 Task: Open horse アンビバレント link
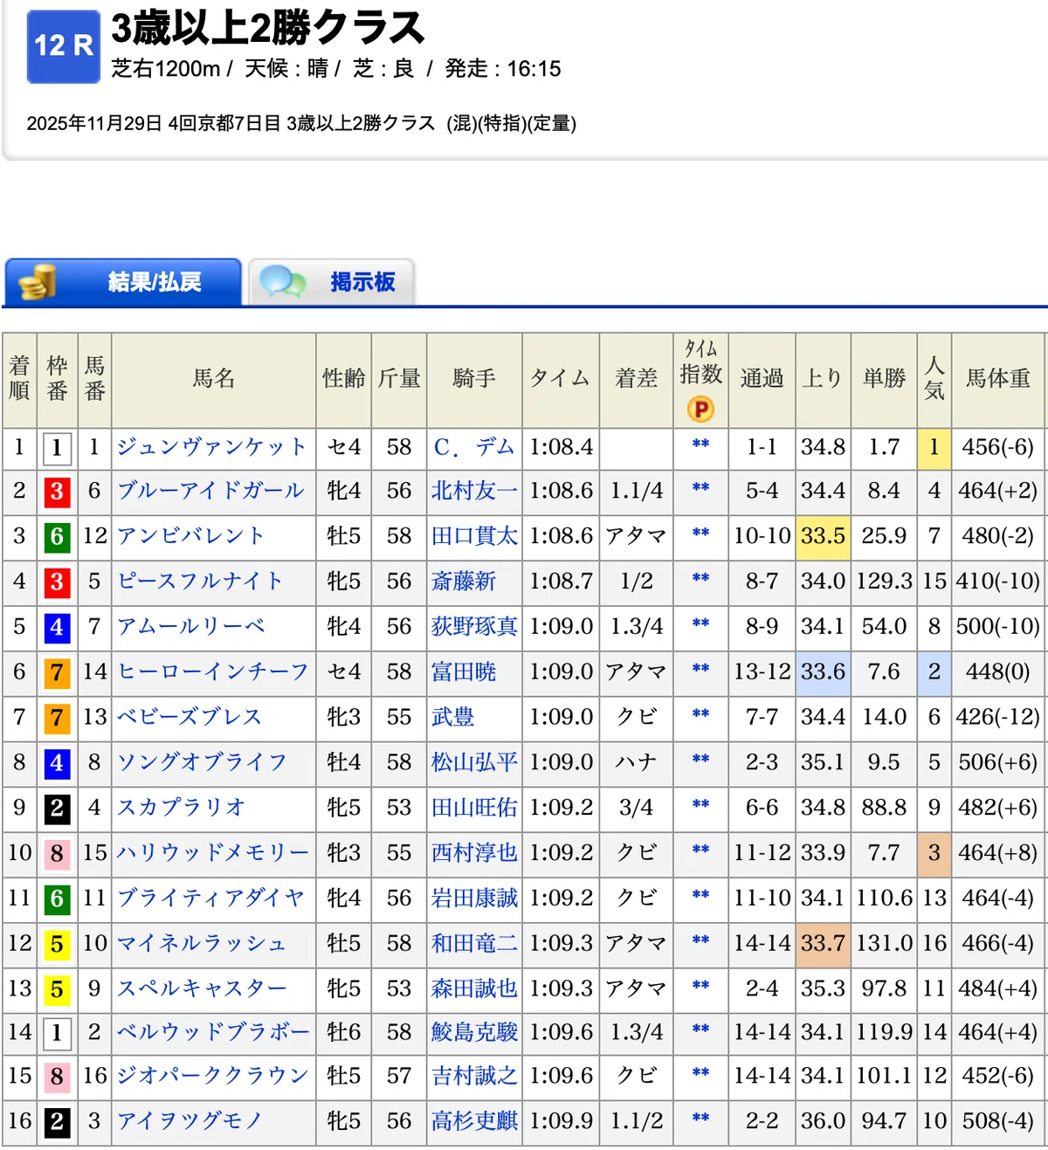click(x=190, y=536)
